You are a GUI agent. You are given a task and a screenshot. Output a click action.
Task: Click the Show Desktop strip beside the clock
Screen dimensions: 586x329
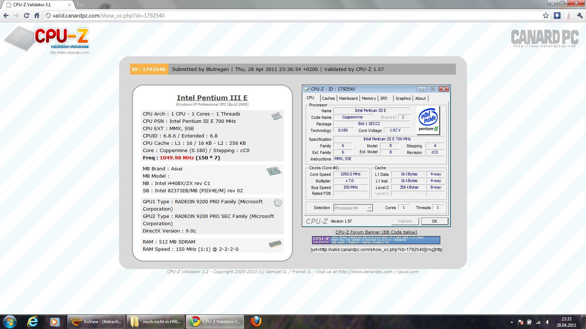click(583, 322)
